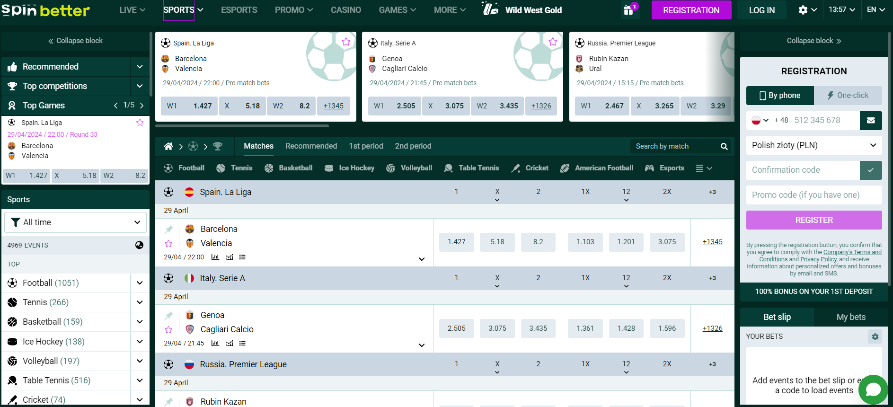Click the search magnifier icon

coord(724,147)
